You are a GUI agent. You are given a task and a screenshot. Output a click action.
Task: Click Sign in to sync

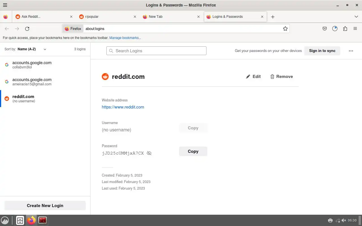(x=322, y=51)
